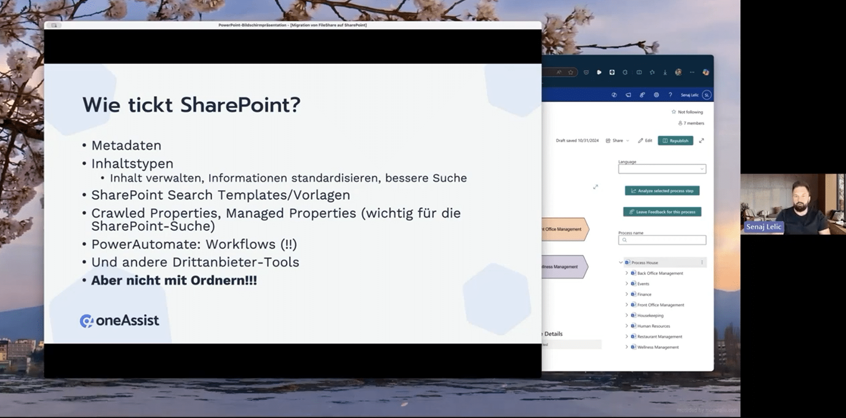Enter full screen mode on page
Image resolution: width=846 pixels, height=418 pixels.
coord(702,141)
